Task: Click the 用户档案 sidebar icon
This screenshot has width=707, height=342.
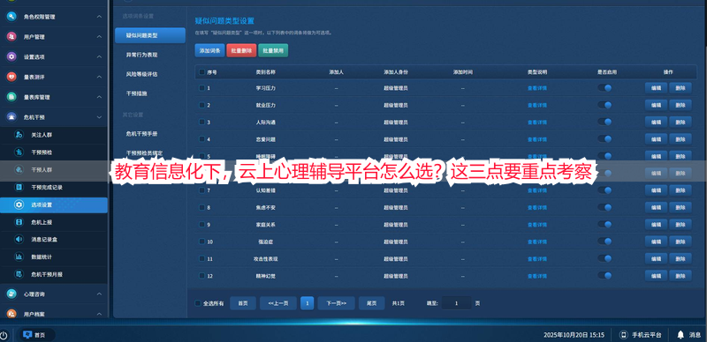Action: 11,314
